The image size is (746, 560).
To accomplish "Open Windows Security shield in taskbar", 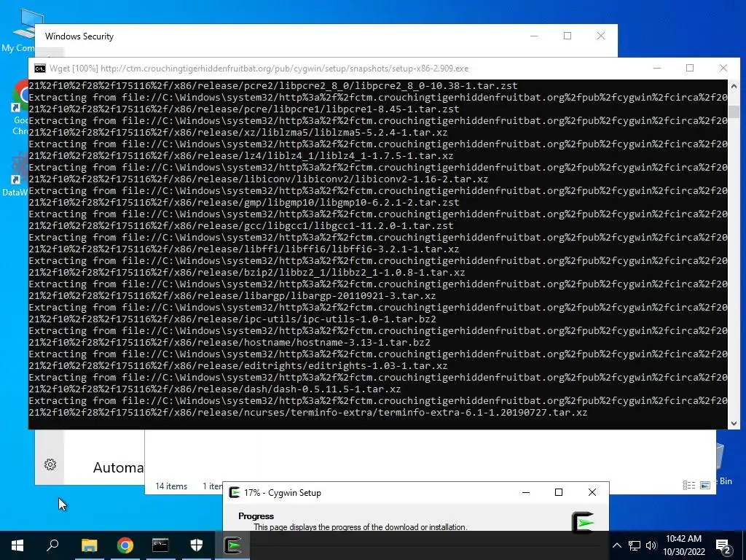I will pyautogui.click(x=197, y=545).
